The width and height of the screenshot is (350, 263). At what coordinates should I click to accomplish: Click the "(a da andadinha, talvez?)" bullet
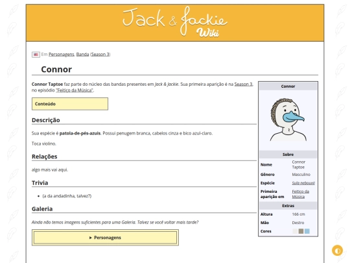coord(67,196)
